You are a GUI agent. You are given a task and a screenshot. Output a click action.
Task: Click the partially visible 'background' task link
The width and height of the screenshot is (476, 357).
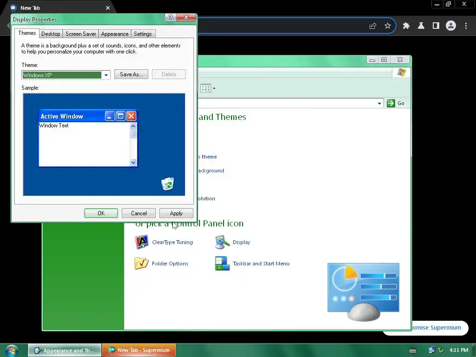[x=211, y=171]
